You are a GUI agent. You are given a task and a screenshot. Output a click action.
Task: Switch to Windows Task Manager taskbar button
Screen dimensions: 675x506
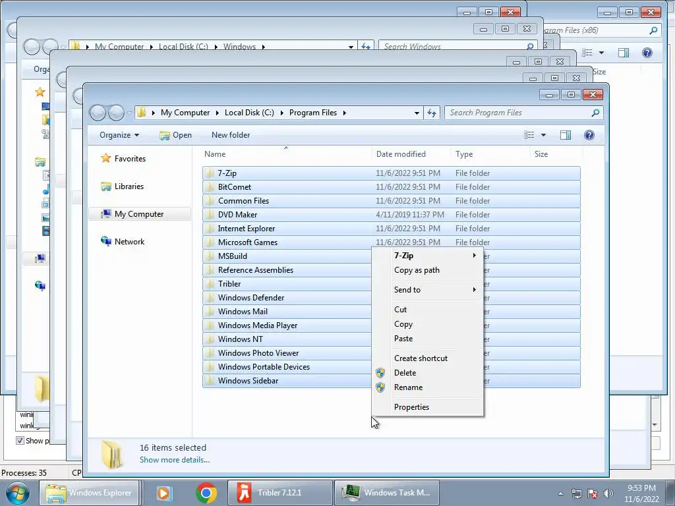[x=386, y=493]
